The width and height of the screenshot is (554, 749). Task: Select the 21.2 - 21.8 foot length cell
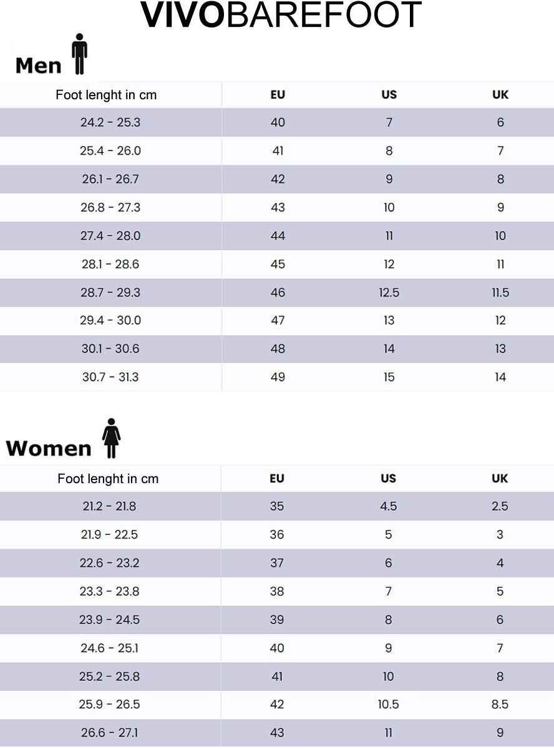point(109,506)
